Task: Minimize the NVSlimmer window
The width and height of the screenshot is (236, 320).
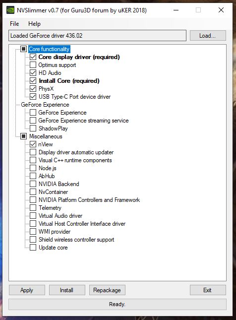Action: point(176,10)
